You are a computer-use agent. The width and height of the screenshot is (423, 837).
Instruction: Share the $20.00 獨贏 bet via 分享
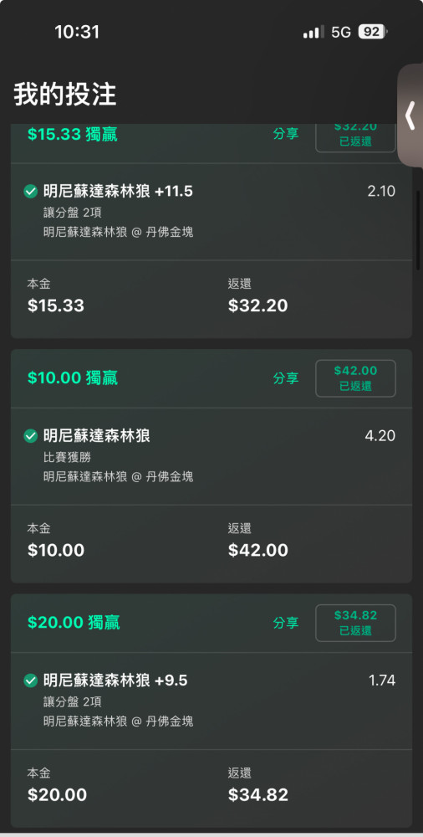coord(286,623)
